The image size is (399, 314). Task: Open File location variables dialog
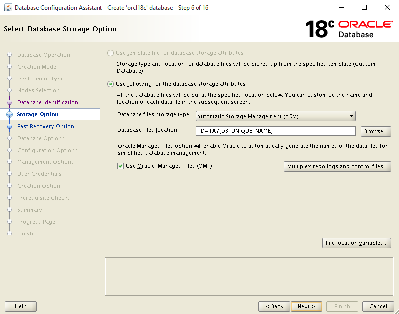(357, 243)
